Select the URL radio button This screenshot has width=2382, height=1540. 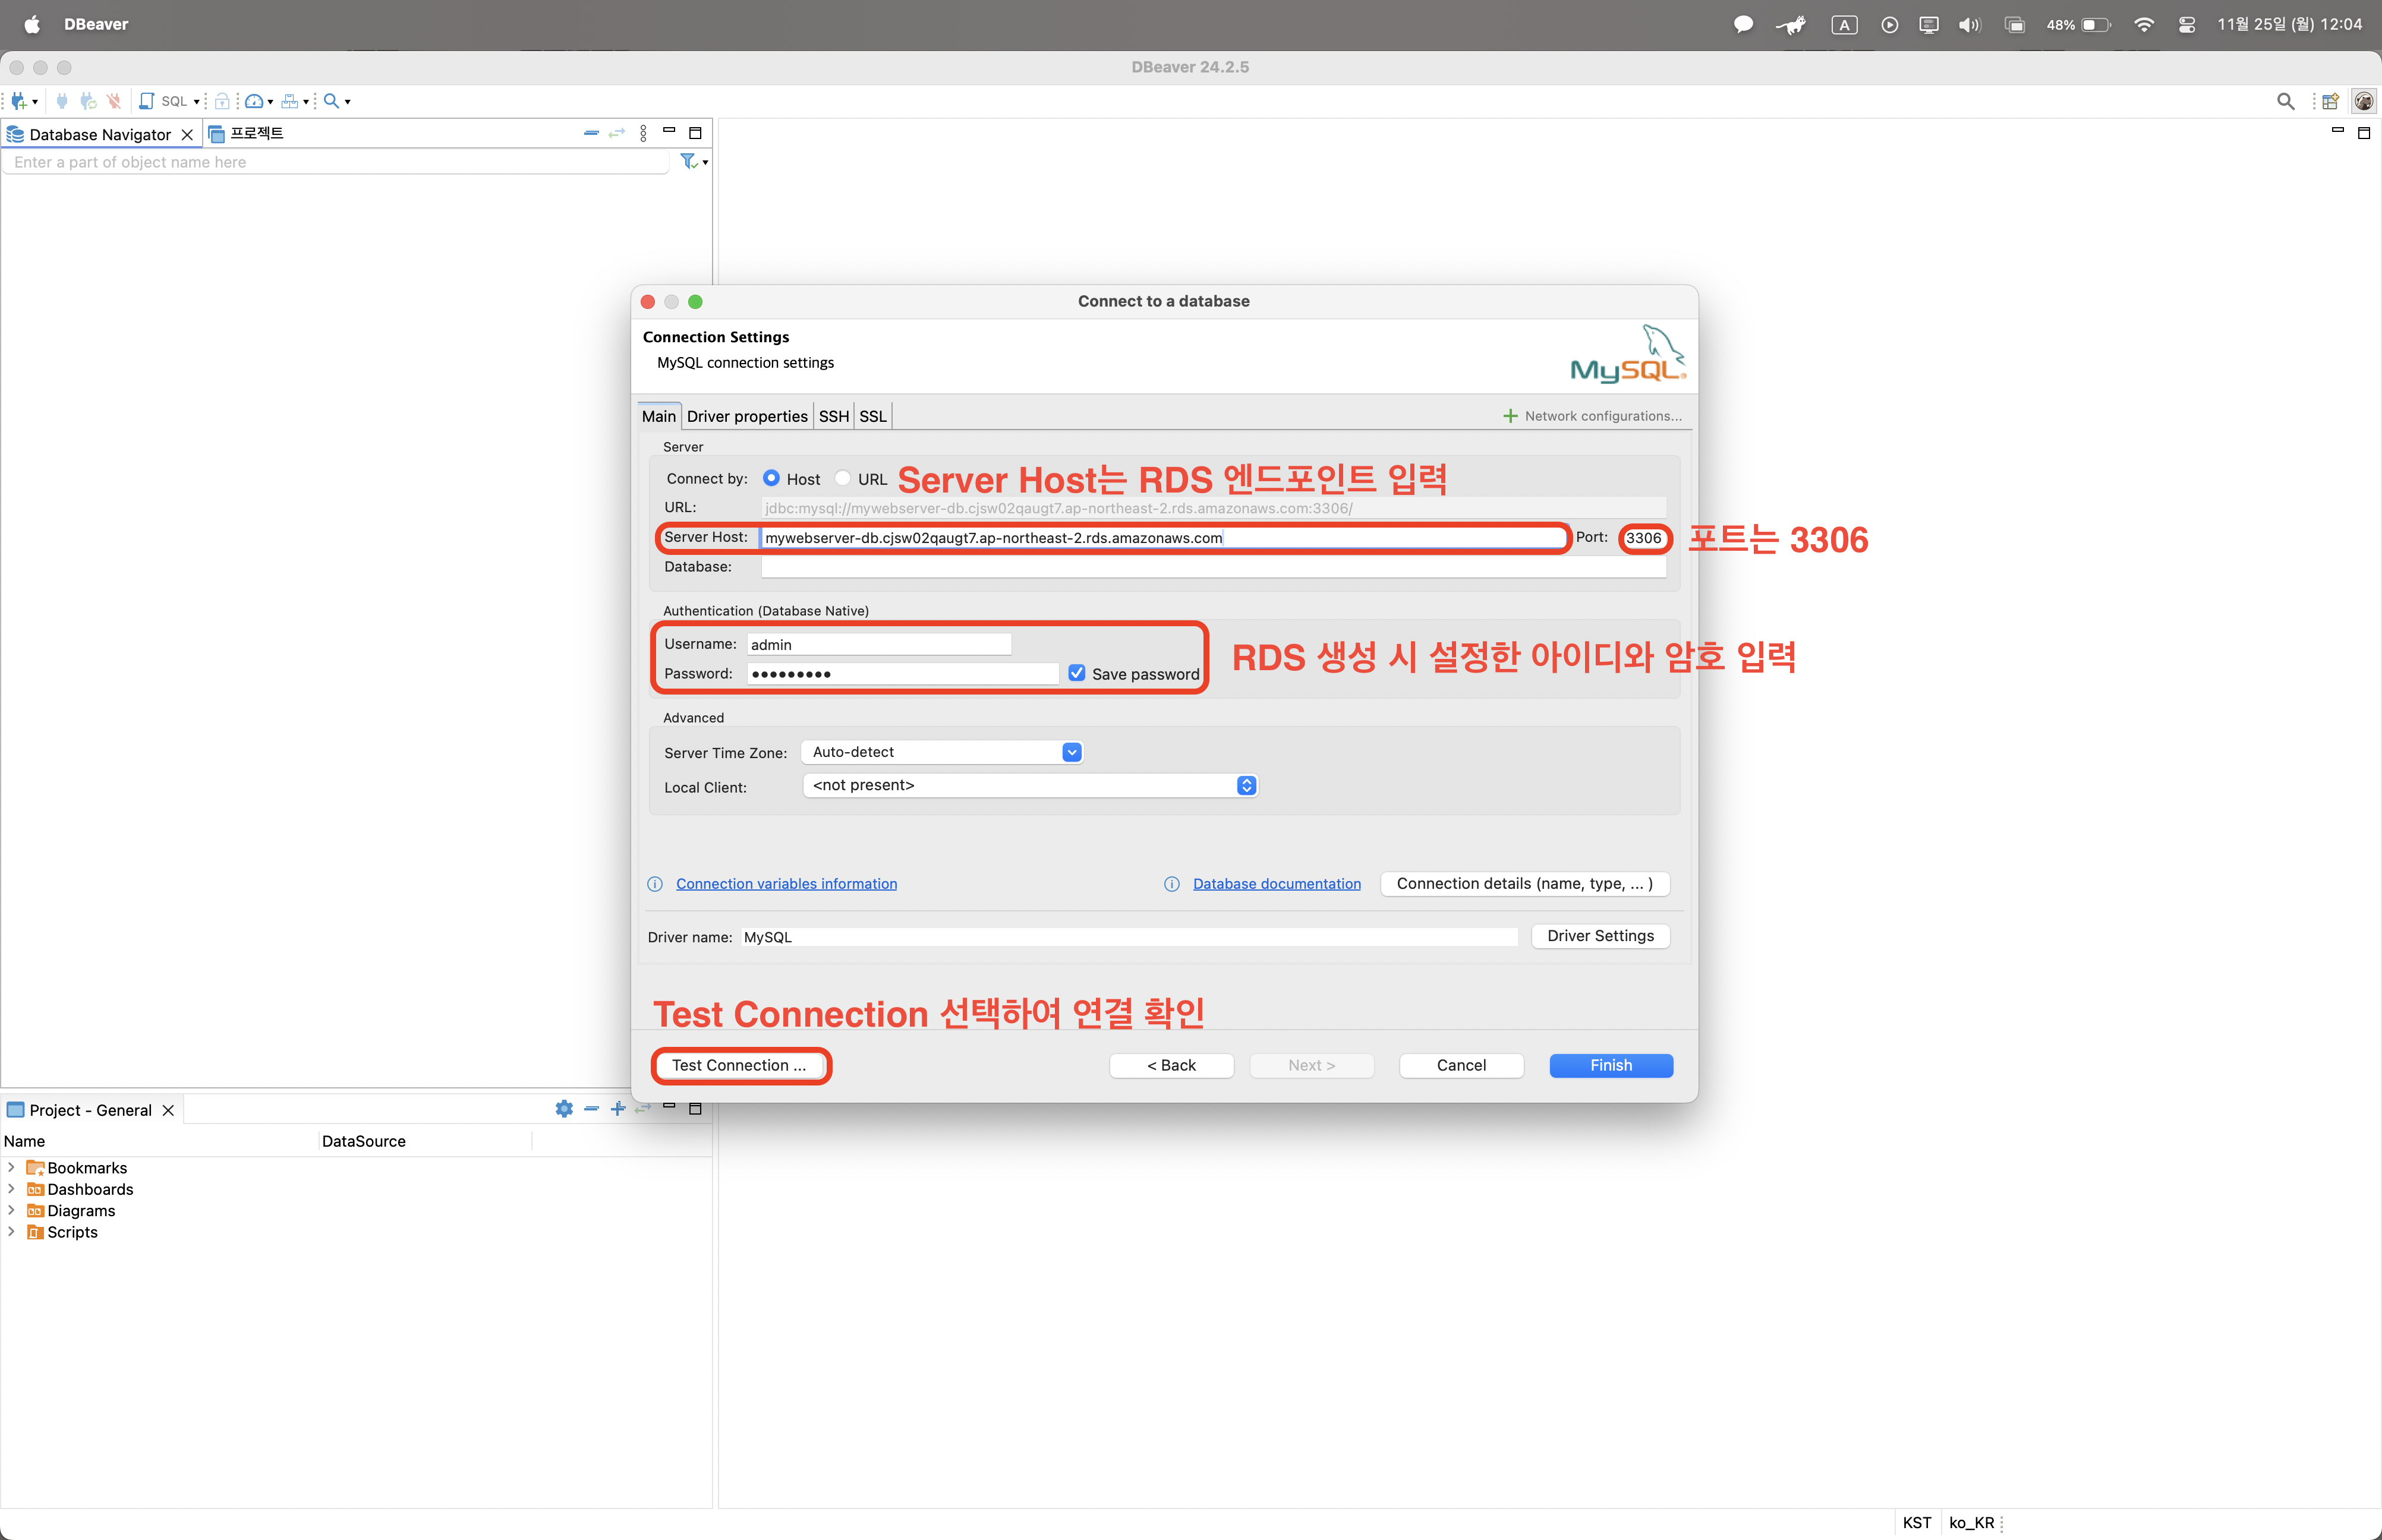click(x=843, y=478)
